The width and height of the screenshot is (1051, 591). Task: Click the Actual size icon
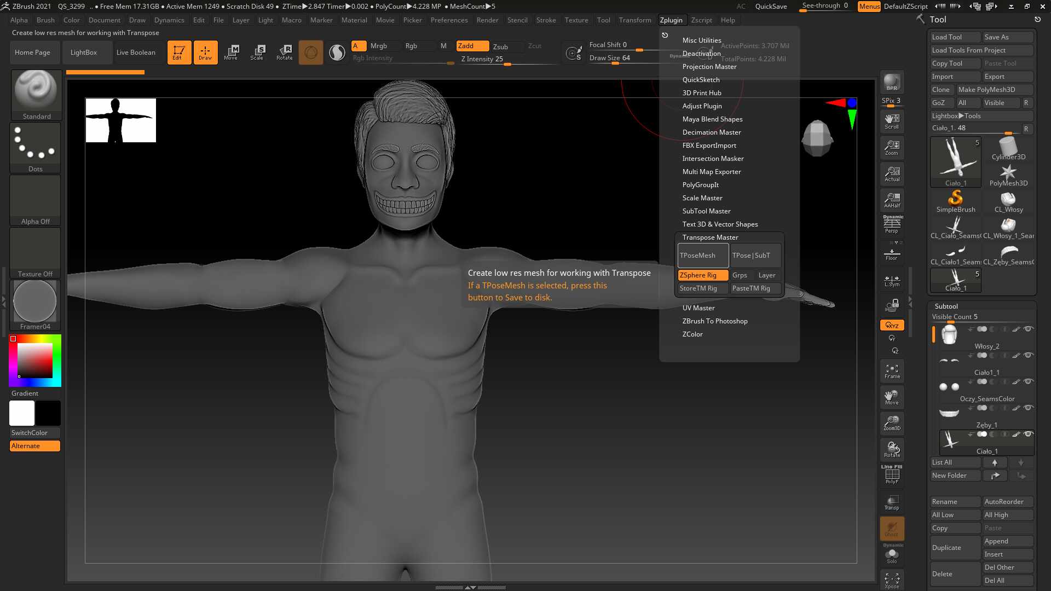coord(892,174)
